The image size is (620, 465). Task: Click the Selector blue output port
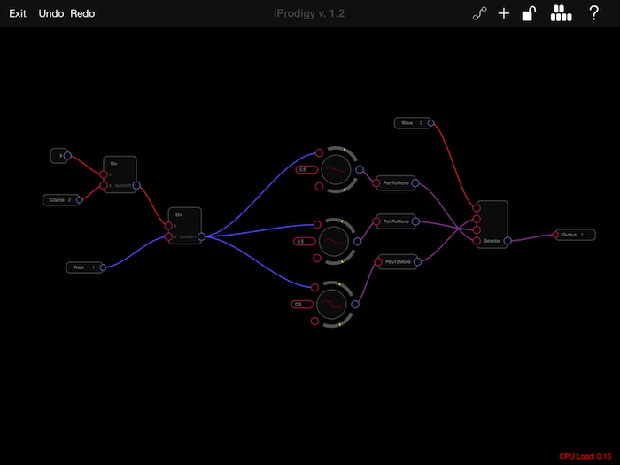[x=508, y=241]
